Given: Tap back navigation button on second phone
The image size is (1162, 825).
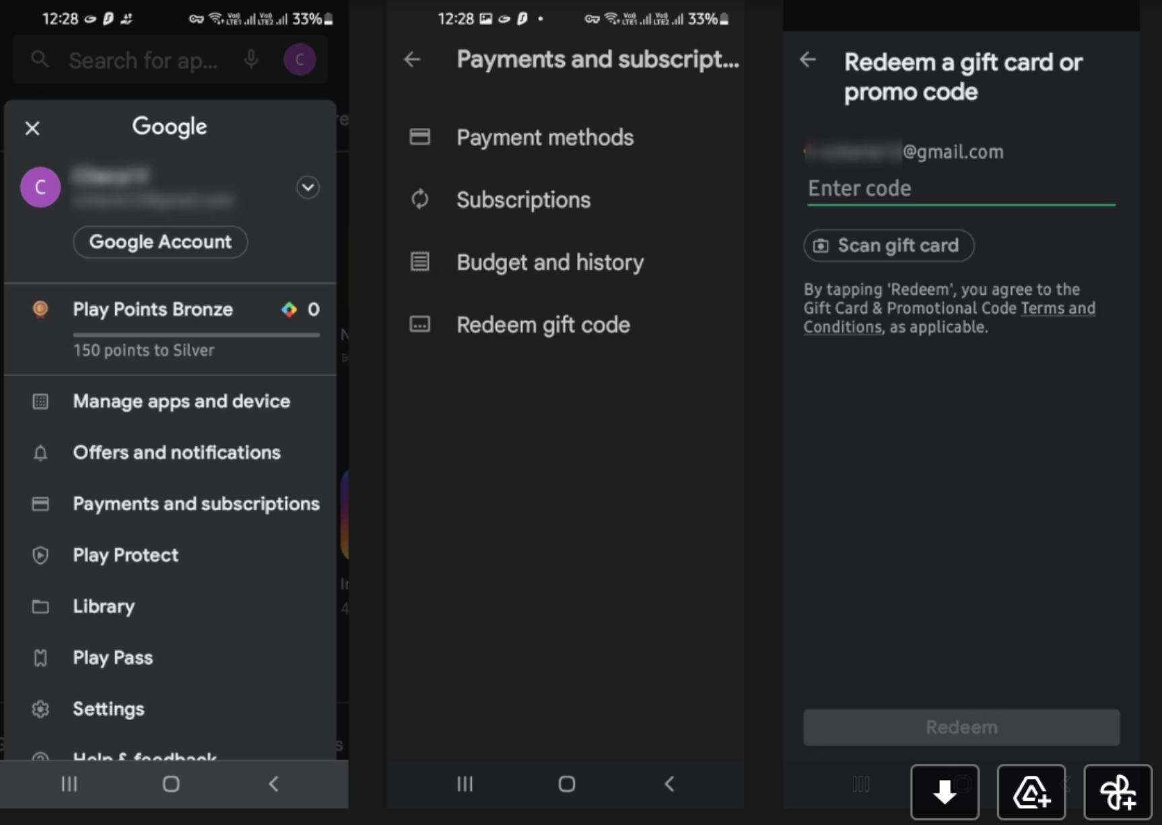Looking at the screenshot, I should [669, 784].
